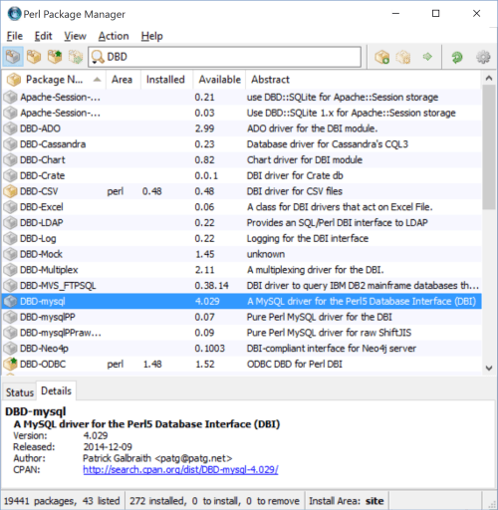Click the package icon of DBD-Neo4p row
The width and height of the screenshot is (498, 510).
(x=10, y=349)
